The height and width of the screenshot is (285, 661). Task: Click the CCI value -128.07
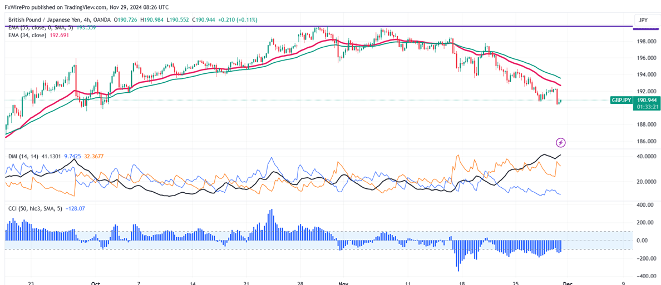coord(75,208)
